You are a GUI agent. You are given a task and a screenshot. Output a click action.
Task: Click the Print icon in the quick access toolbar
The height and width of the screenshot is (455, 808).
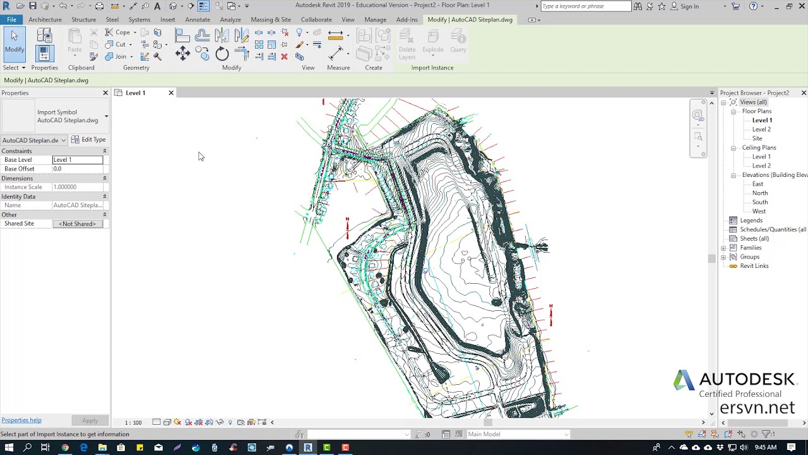click(99, 6)
